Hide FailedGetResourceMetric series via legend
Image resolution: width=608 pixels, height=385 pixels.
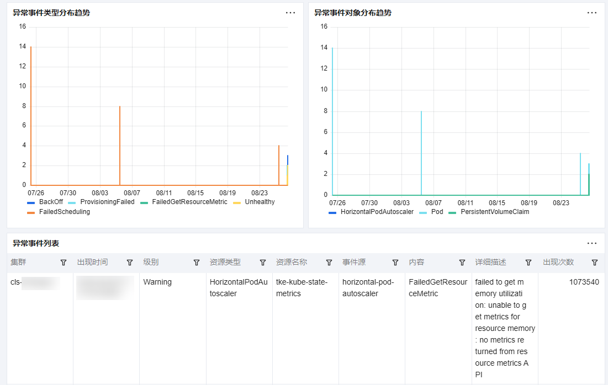189,202
